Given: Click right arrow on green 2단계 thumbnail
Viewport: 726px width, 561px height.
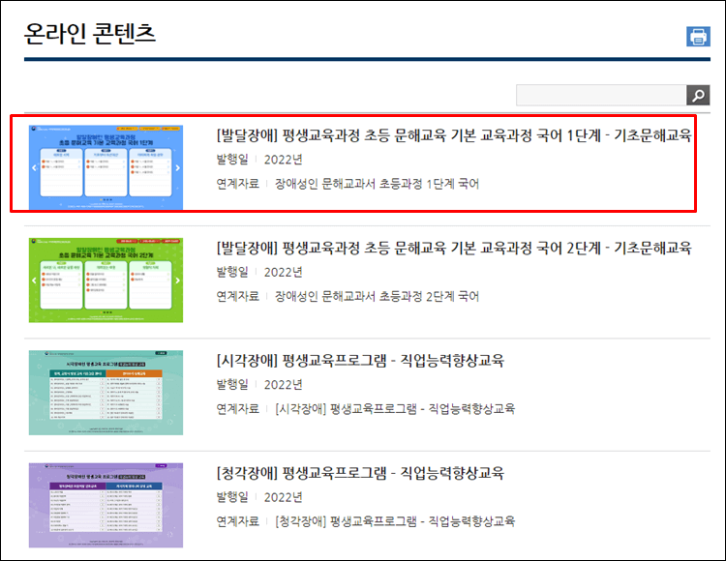Looking at the screenshot, I should [x=178, y=280].
